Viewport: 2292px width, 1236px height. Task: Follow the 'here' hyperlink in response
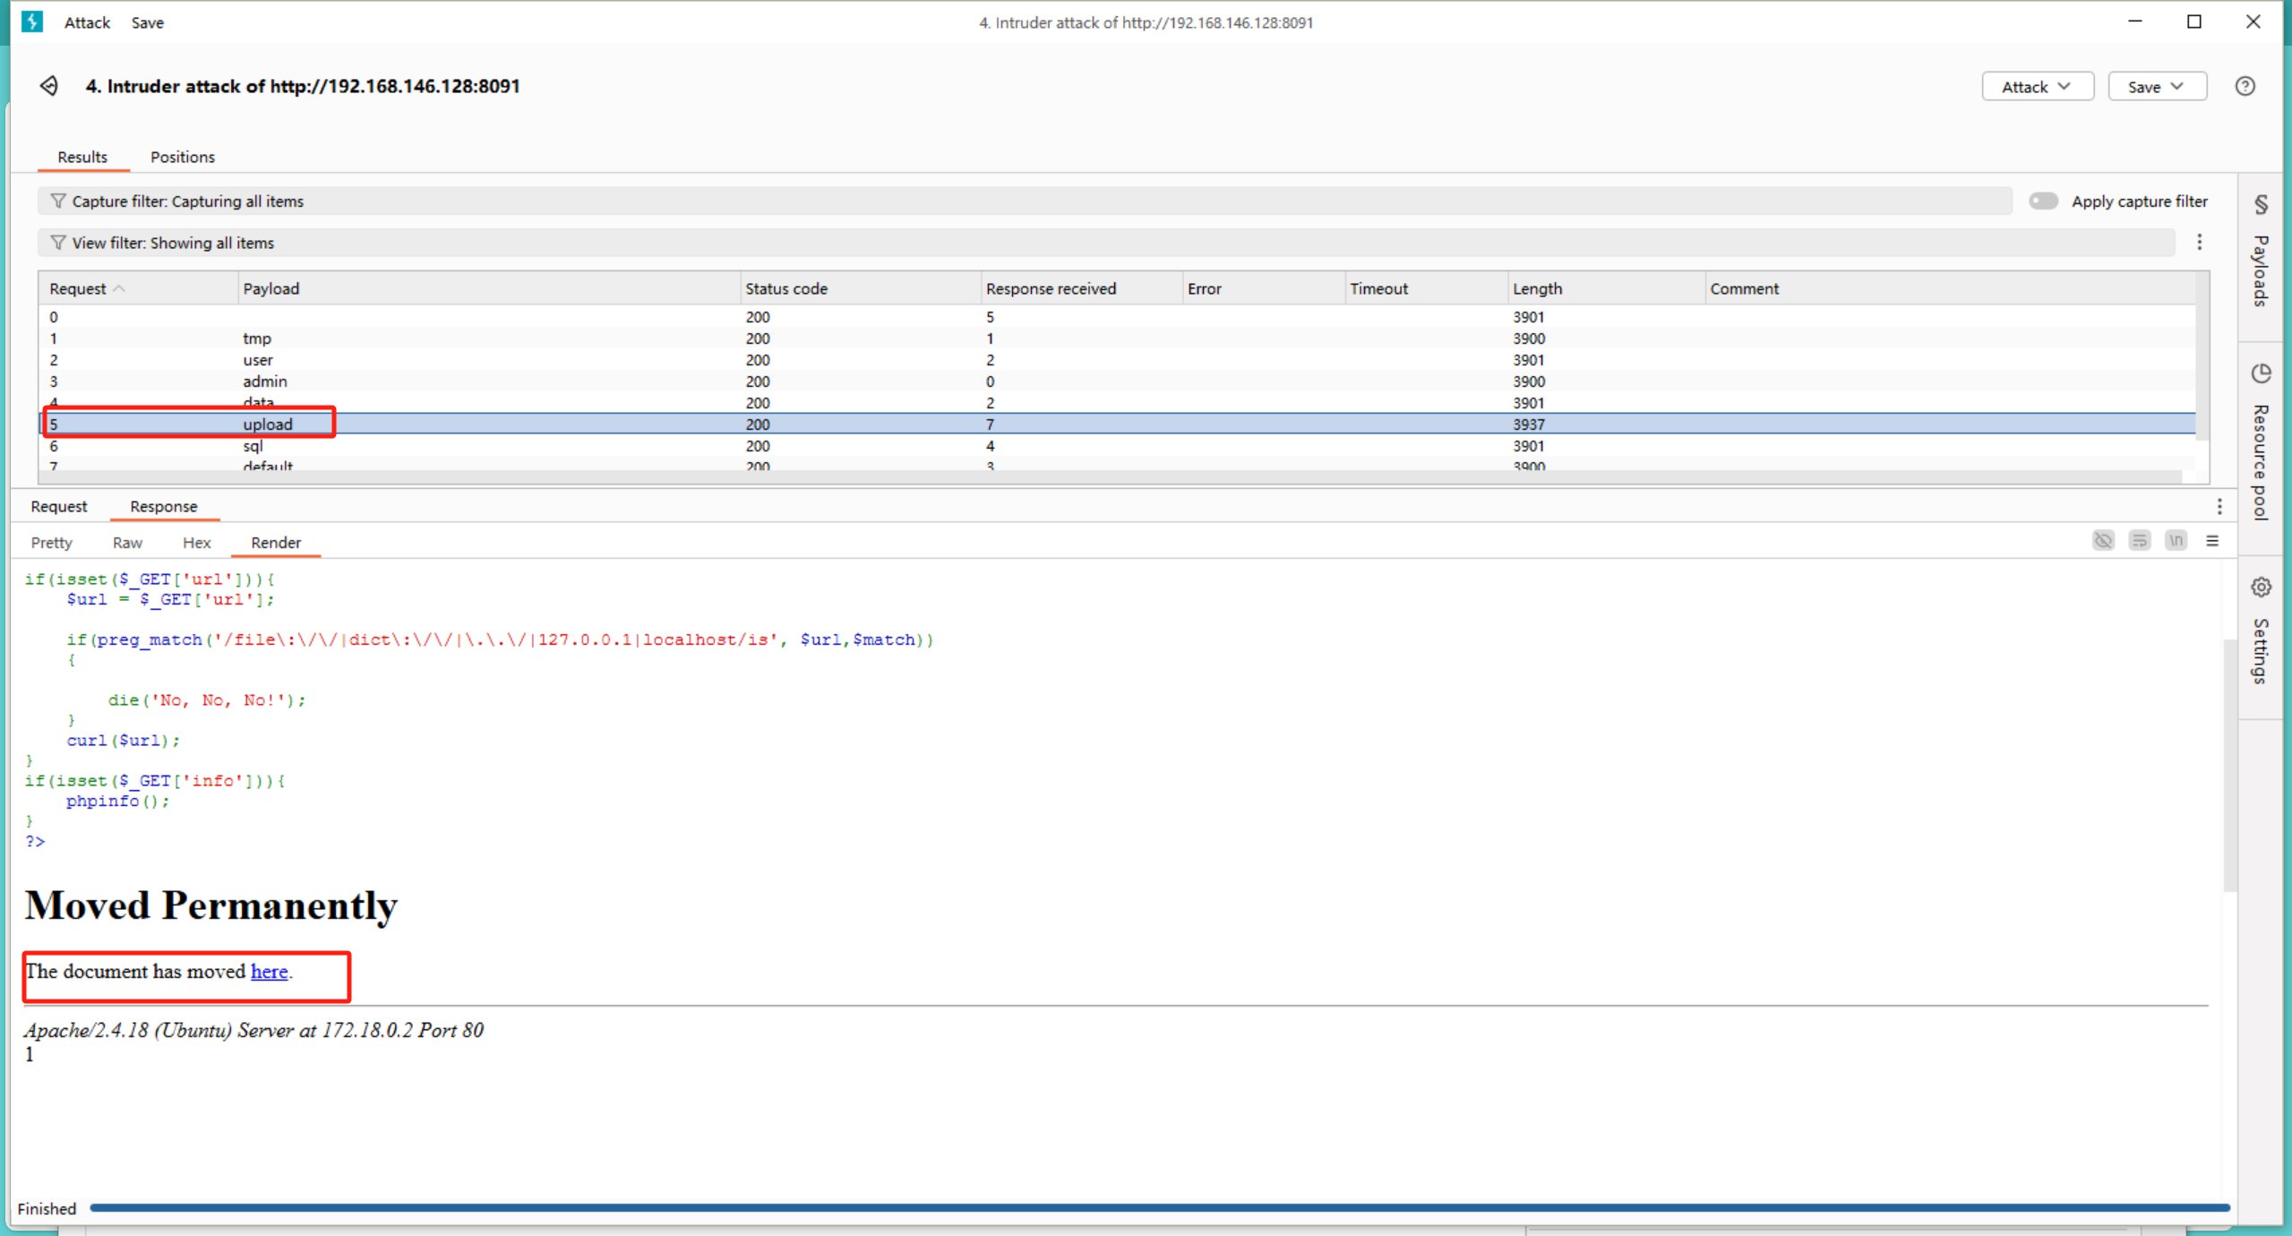click(269, 972)
